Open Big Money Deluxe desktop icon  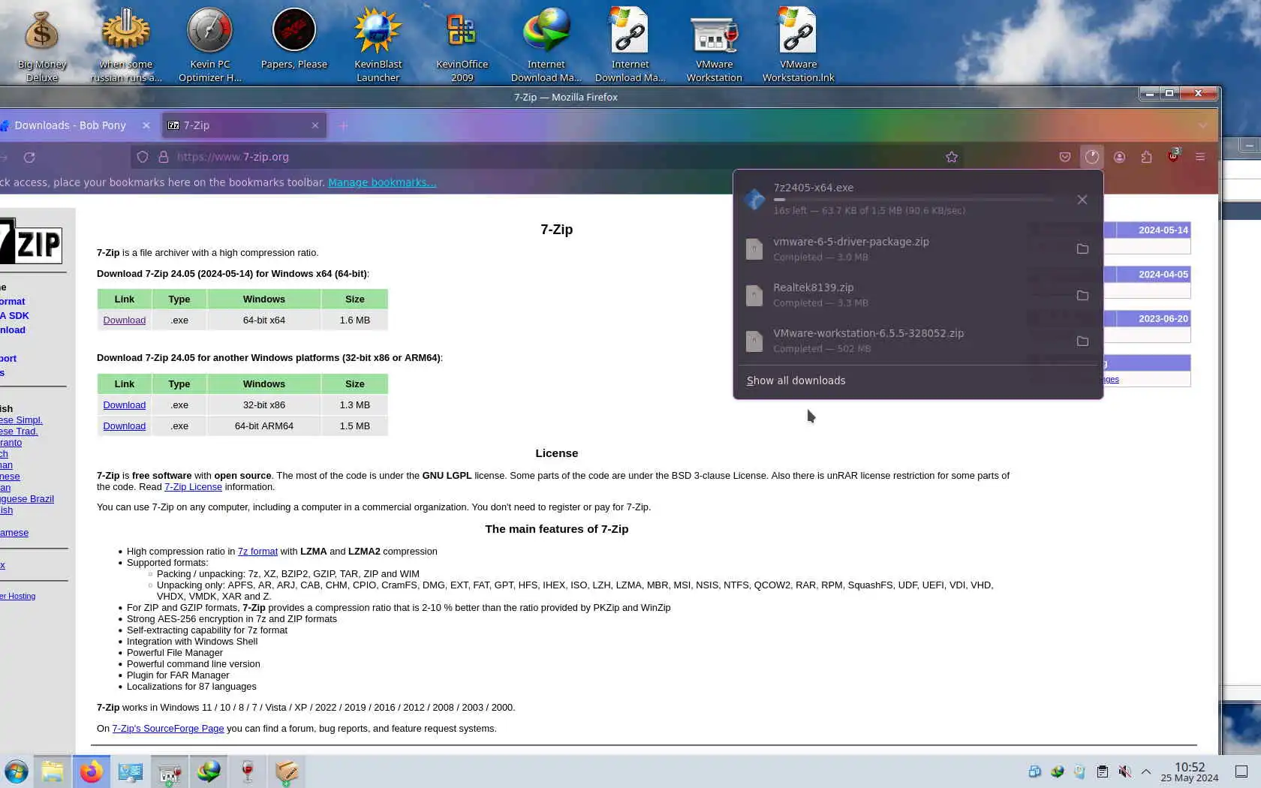pyautogui.click(x=42, y=45)
